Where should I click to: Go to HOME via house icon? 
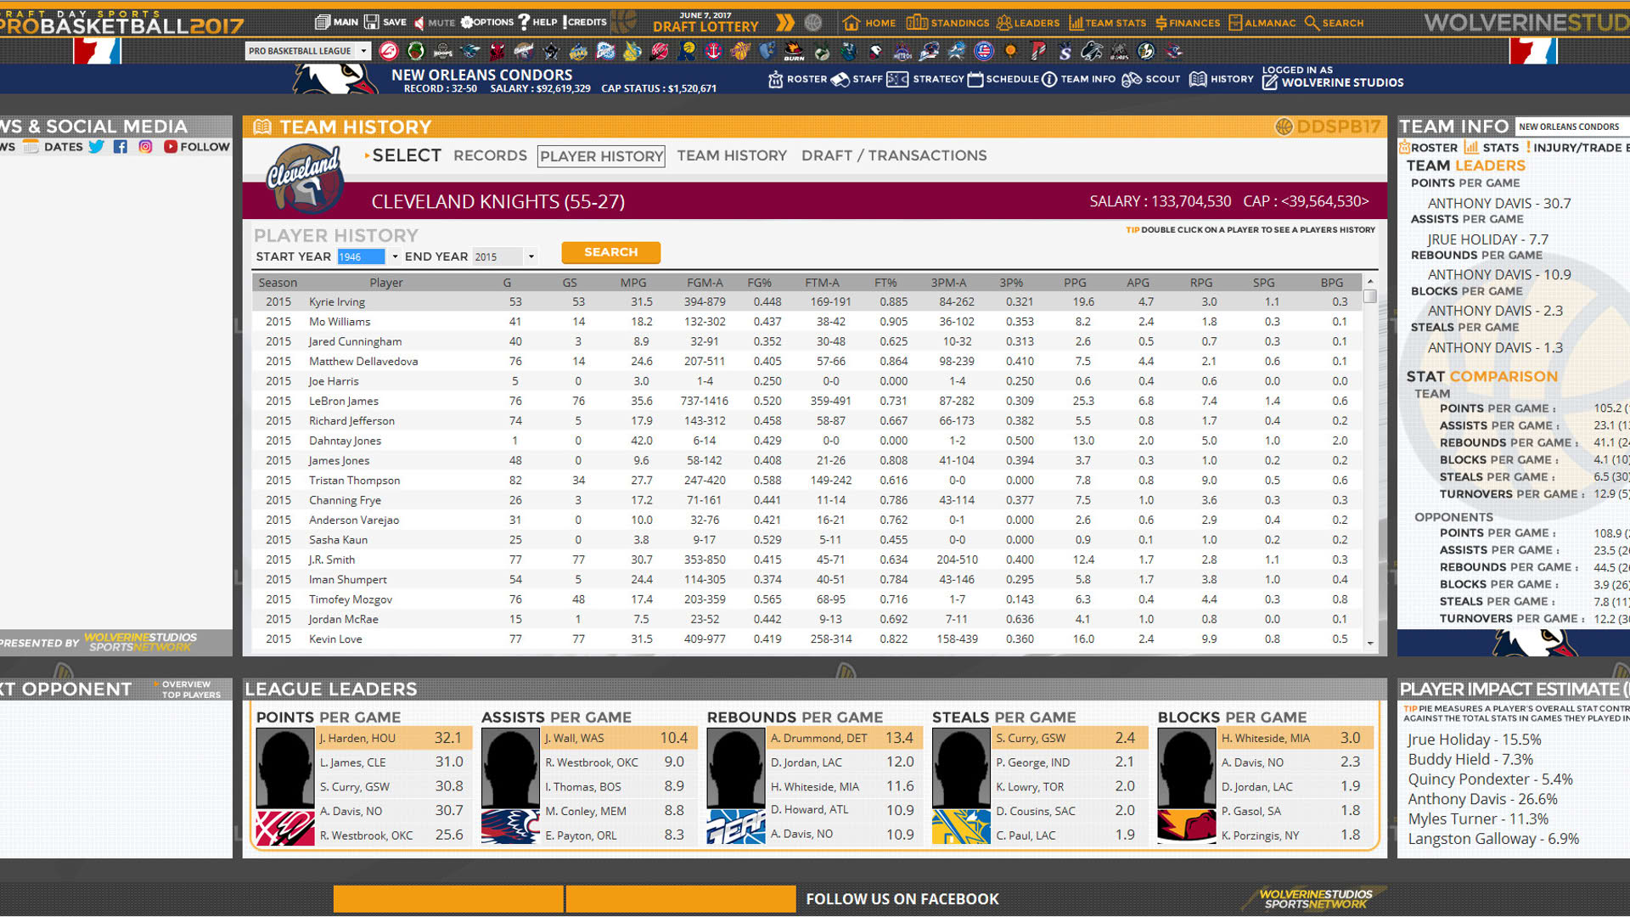pos(852,23)
